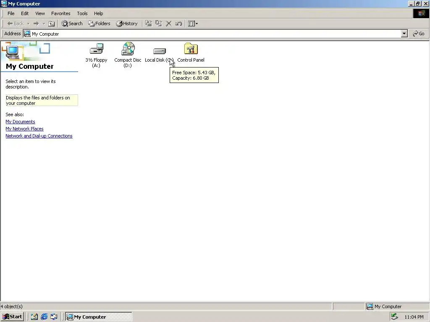
Task: Select the Local Disk (C:) drive icon
Action: (x=159, y=55)
